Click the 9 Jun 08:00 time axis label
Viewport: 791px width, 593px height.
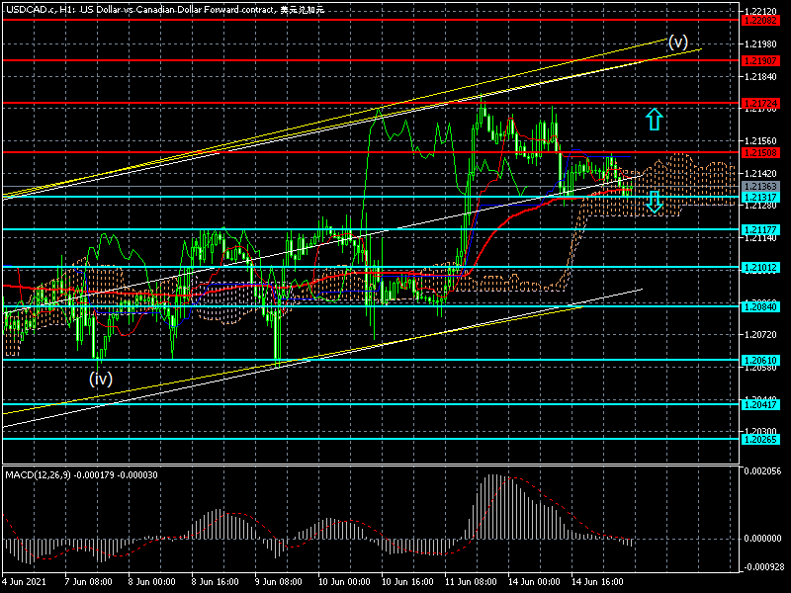(x=279, y=581)
